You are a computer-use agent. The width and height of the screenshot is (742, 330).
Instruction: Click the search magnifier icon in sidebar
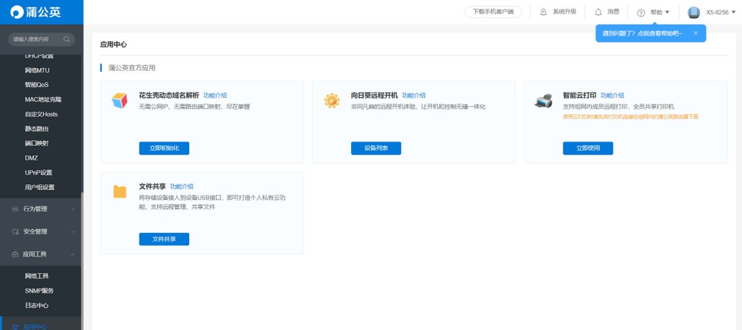(66, 39)
